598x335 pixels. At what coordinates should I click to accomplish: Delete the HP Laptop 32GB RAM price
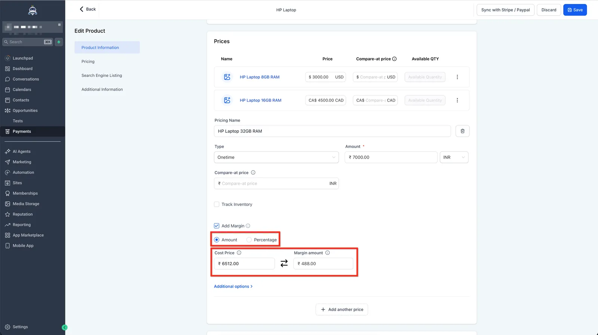(462, 131)
